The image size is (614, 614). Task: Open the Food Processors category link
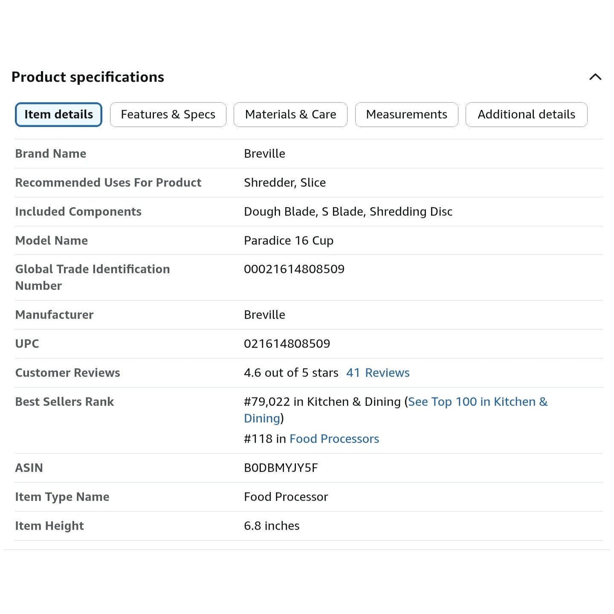334,439
